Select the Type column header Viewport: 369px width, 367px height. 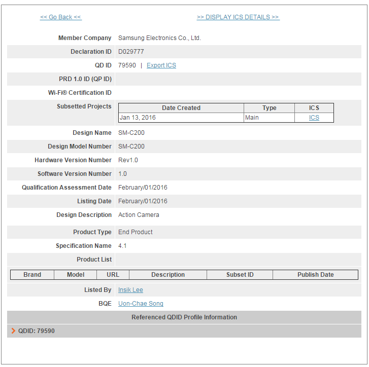pos(269,108)
